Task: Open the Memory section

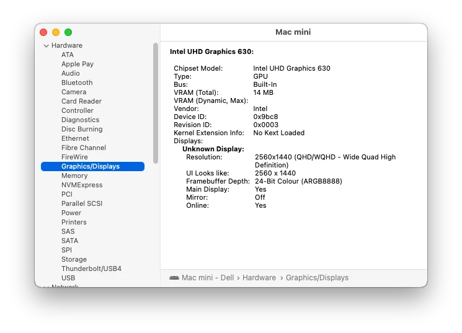Action: [x=74, y=175]
